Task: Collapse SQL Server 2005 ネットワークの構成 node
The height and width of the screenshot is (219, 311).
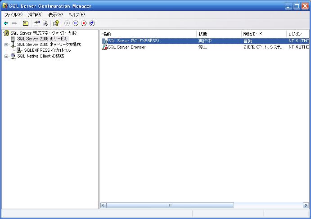Action: [x=6, y=45]
